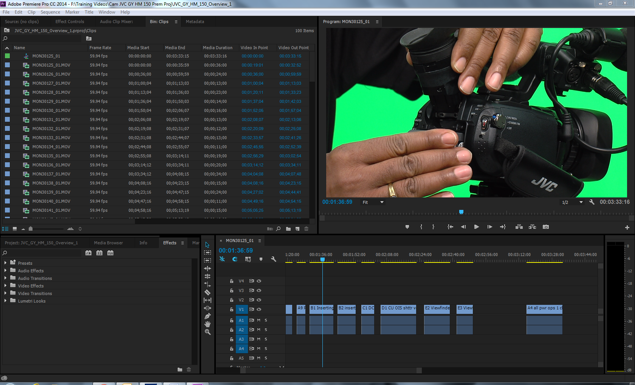The image size is (635, 385).
Task: Play the Program monitor sequence
Action: click(477, 227)
